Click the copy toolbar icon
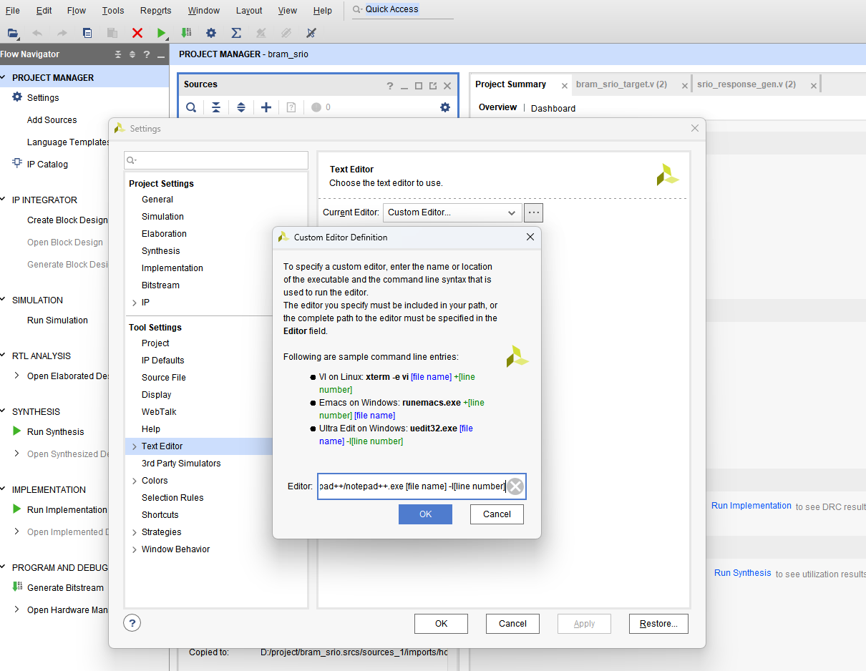This screenshot has width=866, height=671. [87, 33]
